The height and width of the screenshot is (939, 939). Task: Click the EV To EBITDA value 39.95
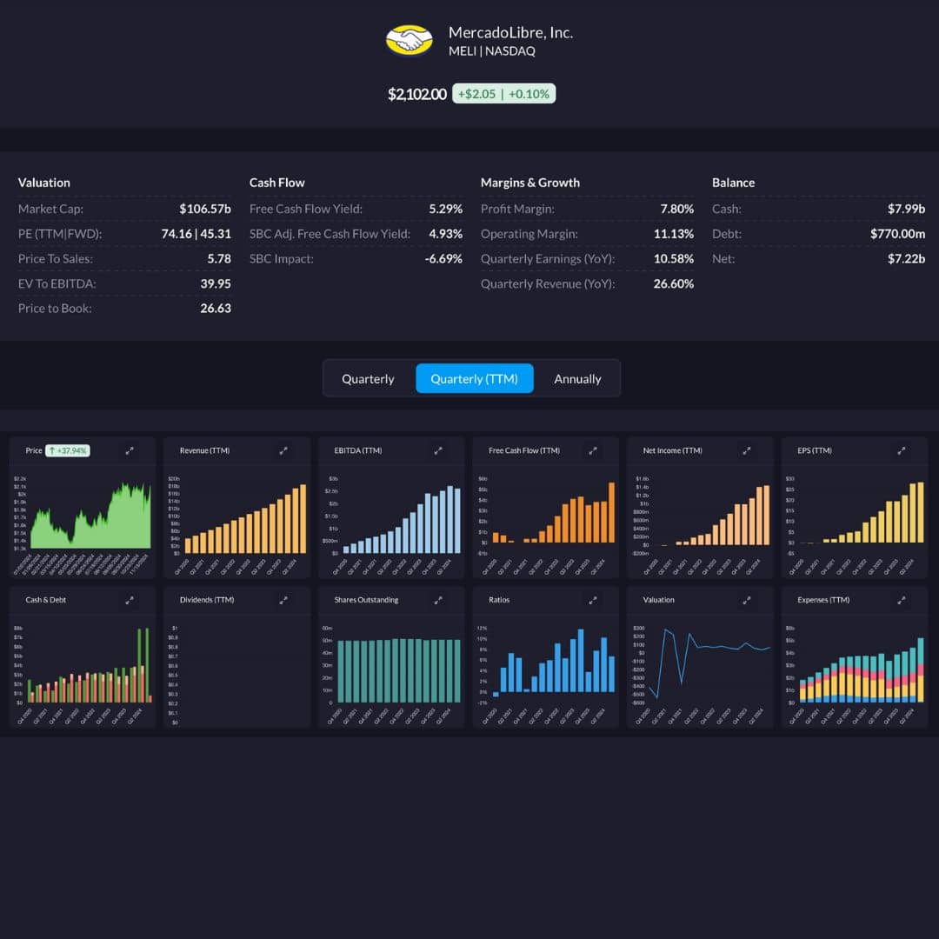click(x=216, y=283)
